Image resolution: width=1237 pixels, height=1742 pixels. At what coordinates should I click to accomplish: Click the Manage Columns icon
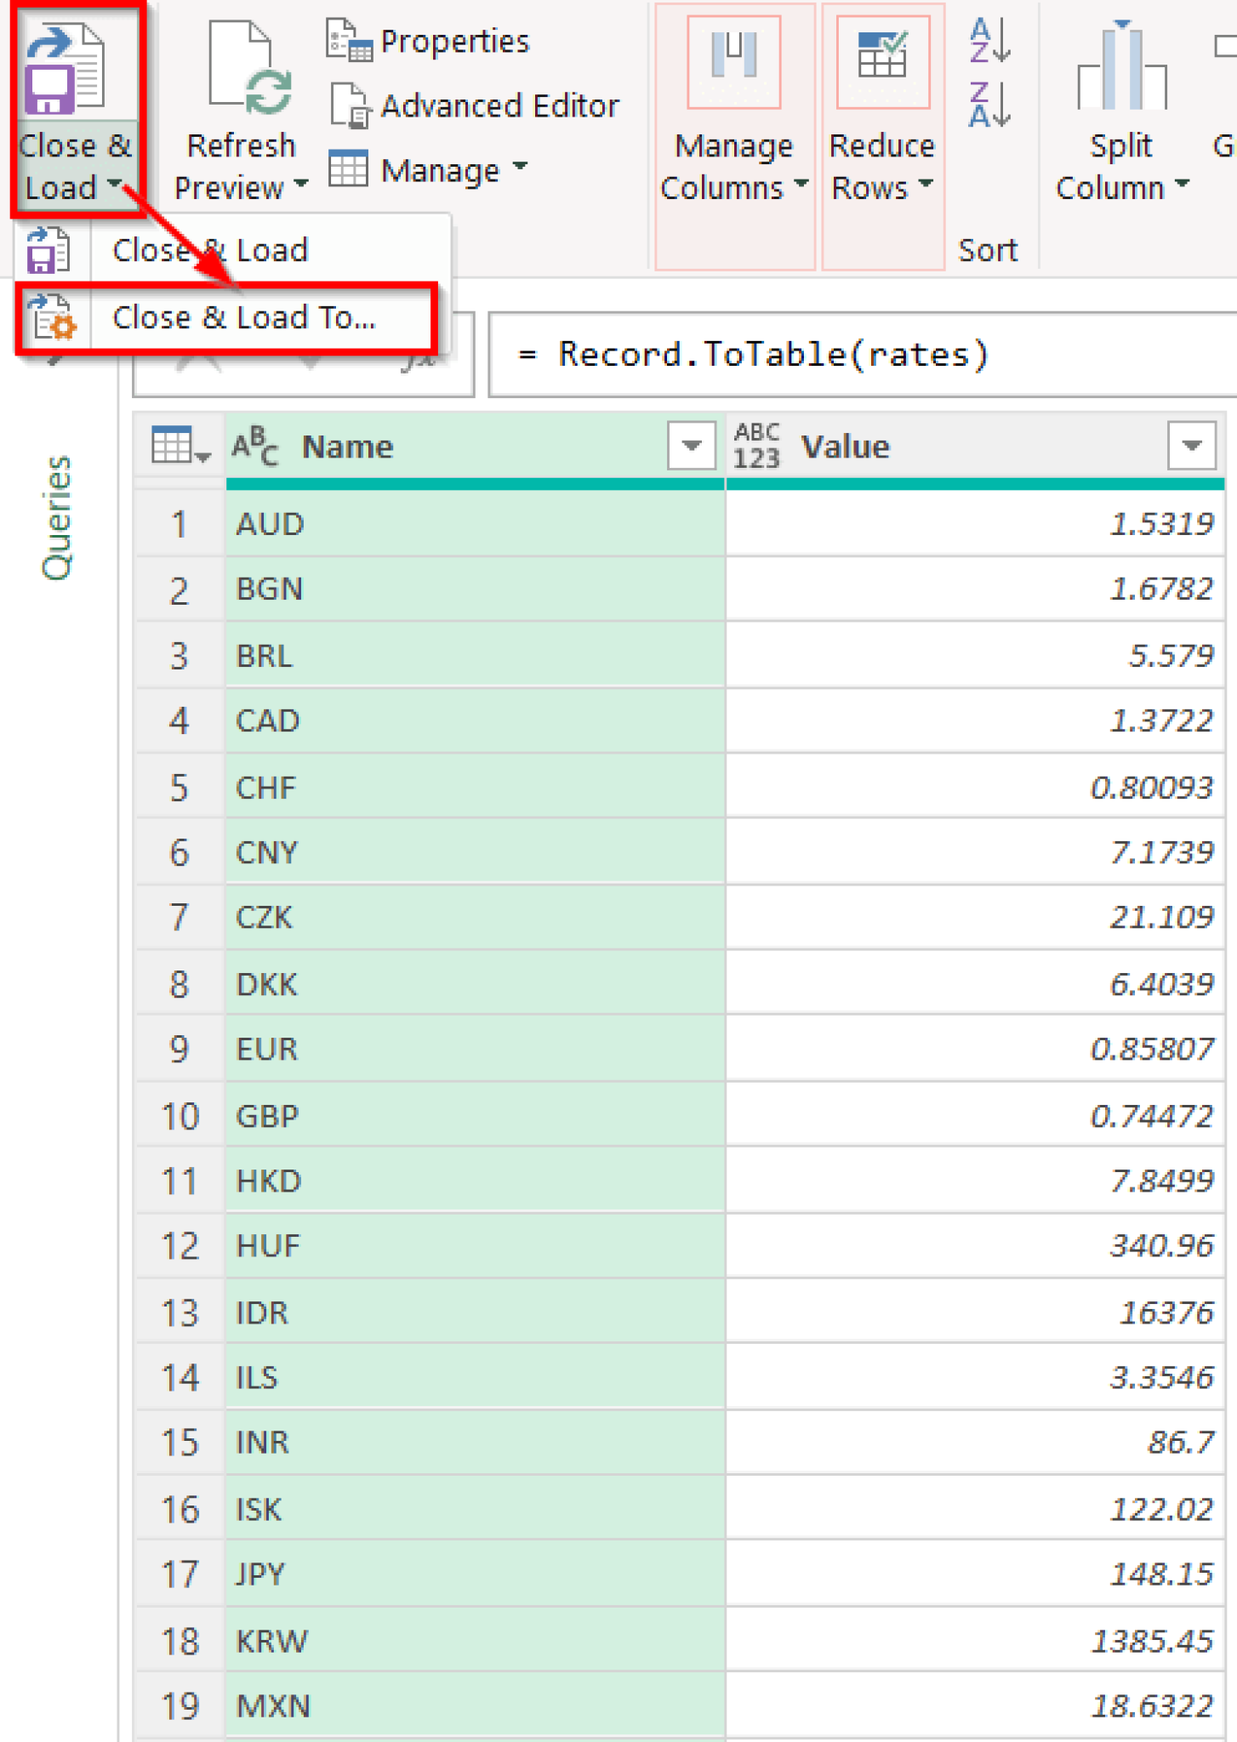[734, 62]
